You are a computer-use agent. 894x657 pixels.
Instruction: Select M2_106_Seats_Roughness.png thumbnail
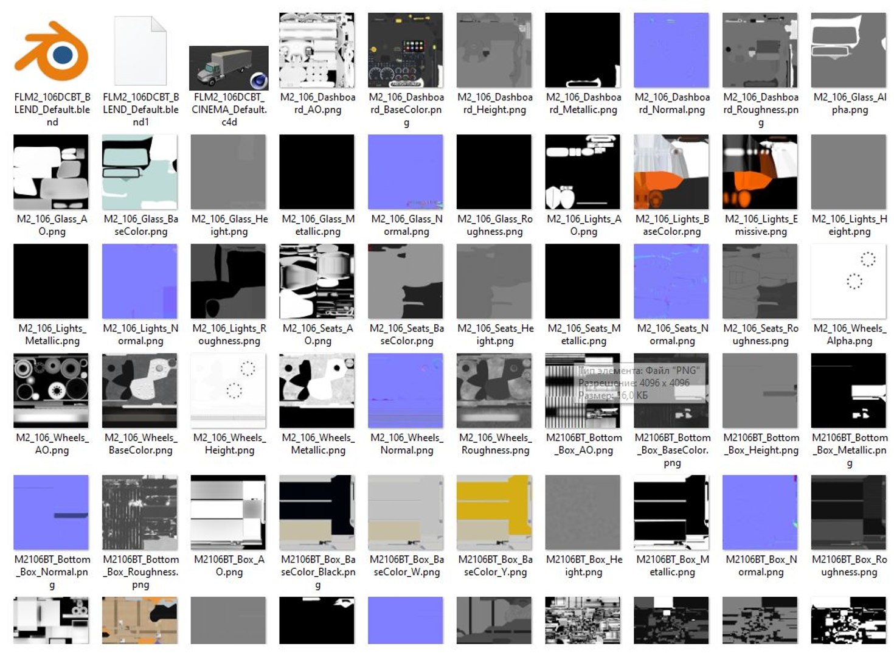(760, 282)
